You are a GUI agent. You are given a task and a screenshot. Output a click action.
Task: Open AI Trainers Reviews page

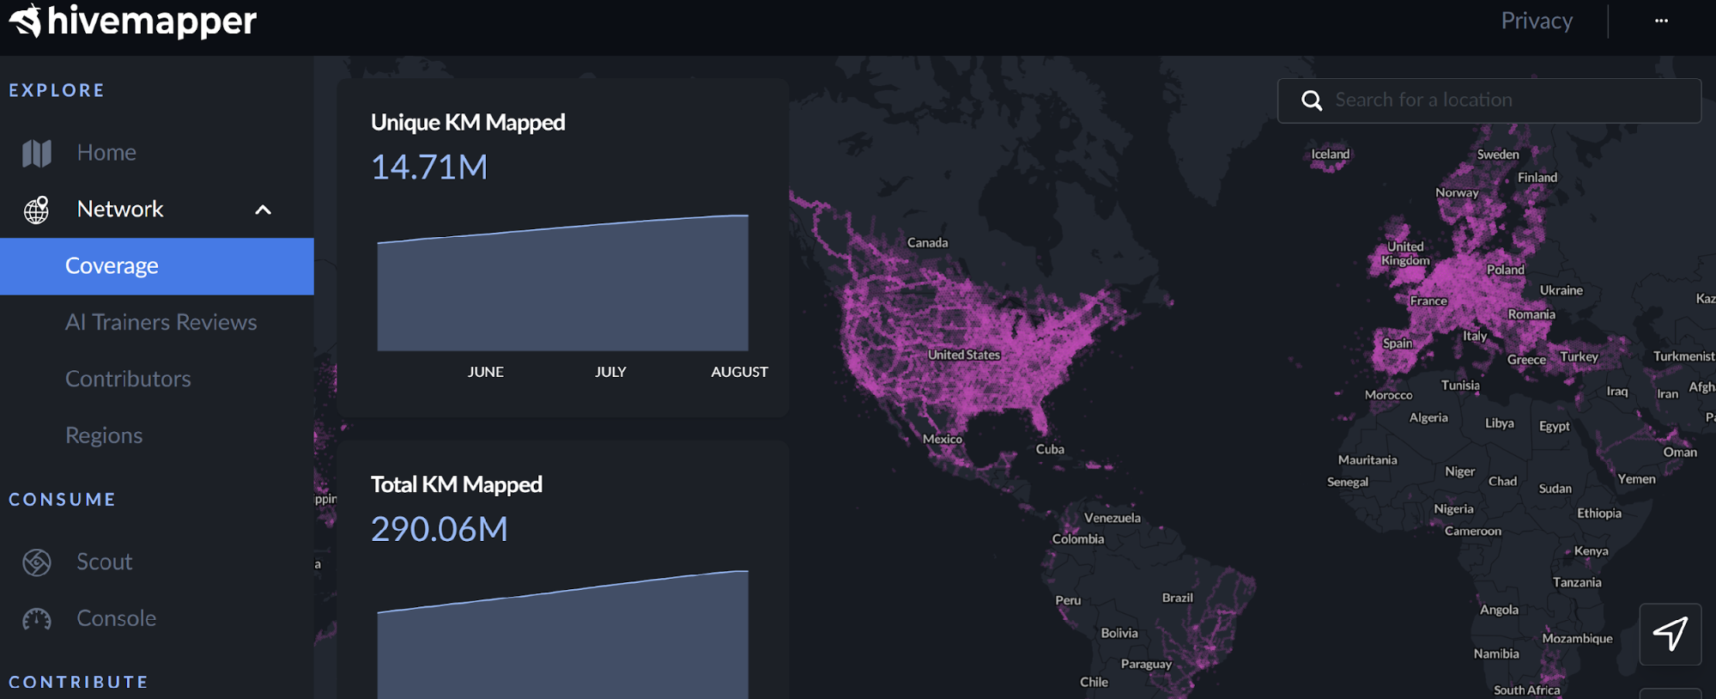161,322
